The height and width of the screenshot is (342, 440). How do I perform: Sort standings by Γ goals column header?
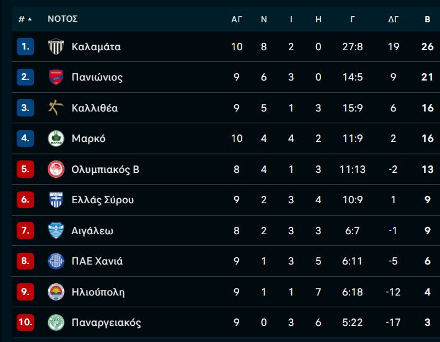tap(352, 19)
